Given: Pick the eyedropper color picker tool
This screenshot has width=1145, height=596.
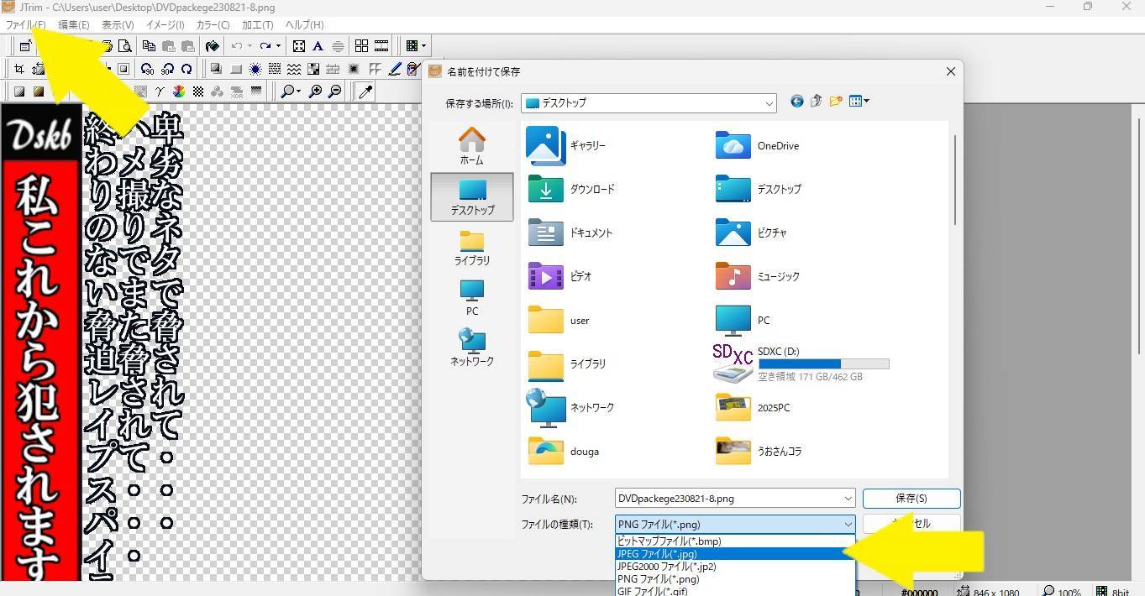Looking at the screenshot, I should (365, 91).
